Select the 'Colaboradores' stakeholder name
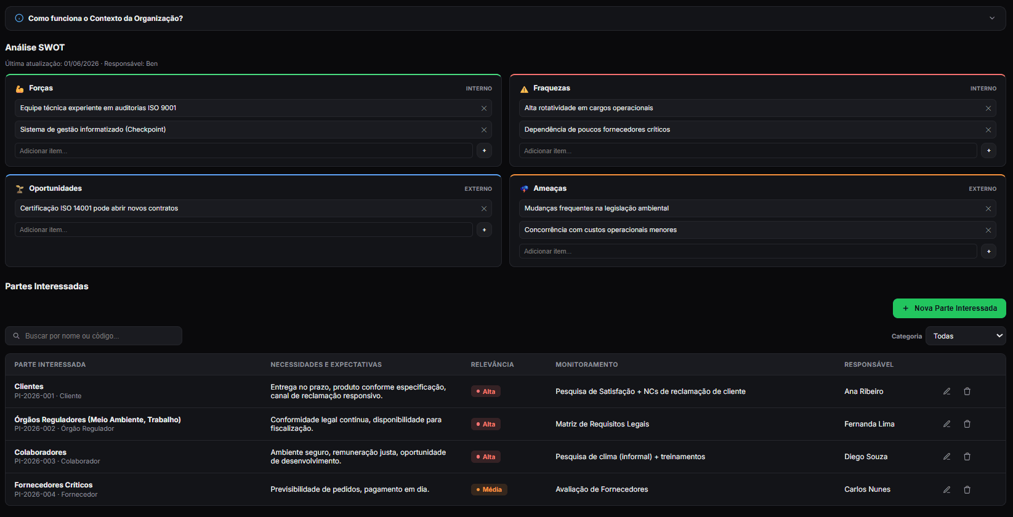Viewport: 1013px width, 517px height. click(41, 452)
